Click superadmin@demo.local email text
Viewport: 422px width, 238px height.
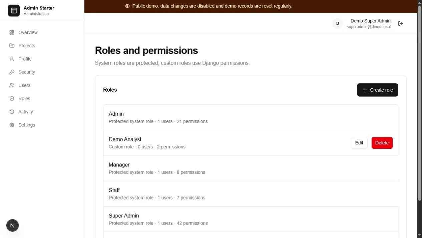[369, 27]
